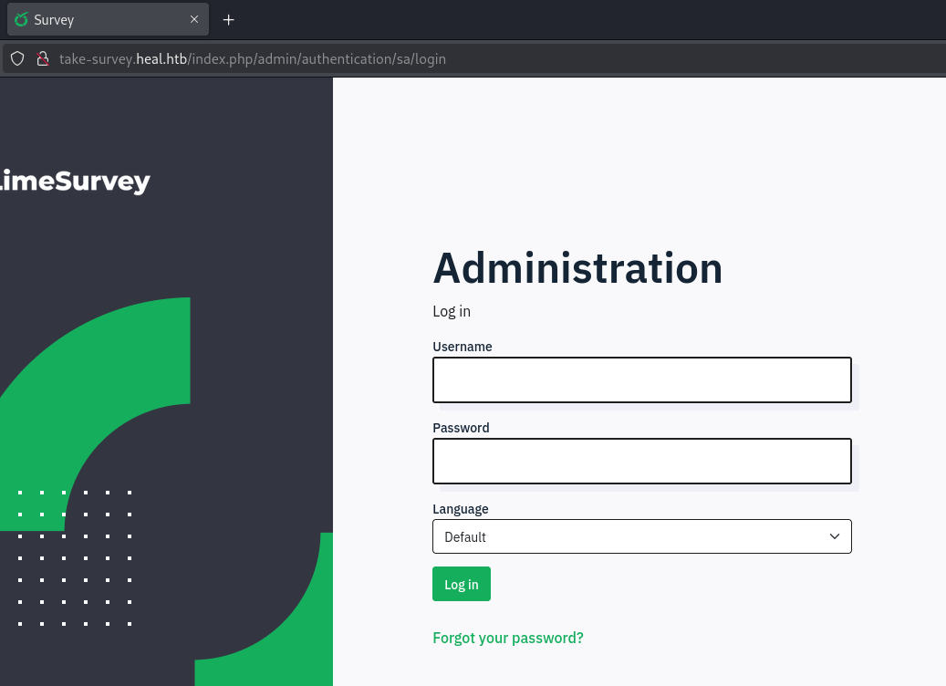Click the LimeSurvey favicon in tab
Screen dimensions: 946x686
tap(21, 19)
